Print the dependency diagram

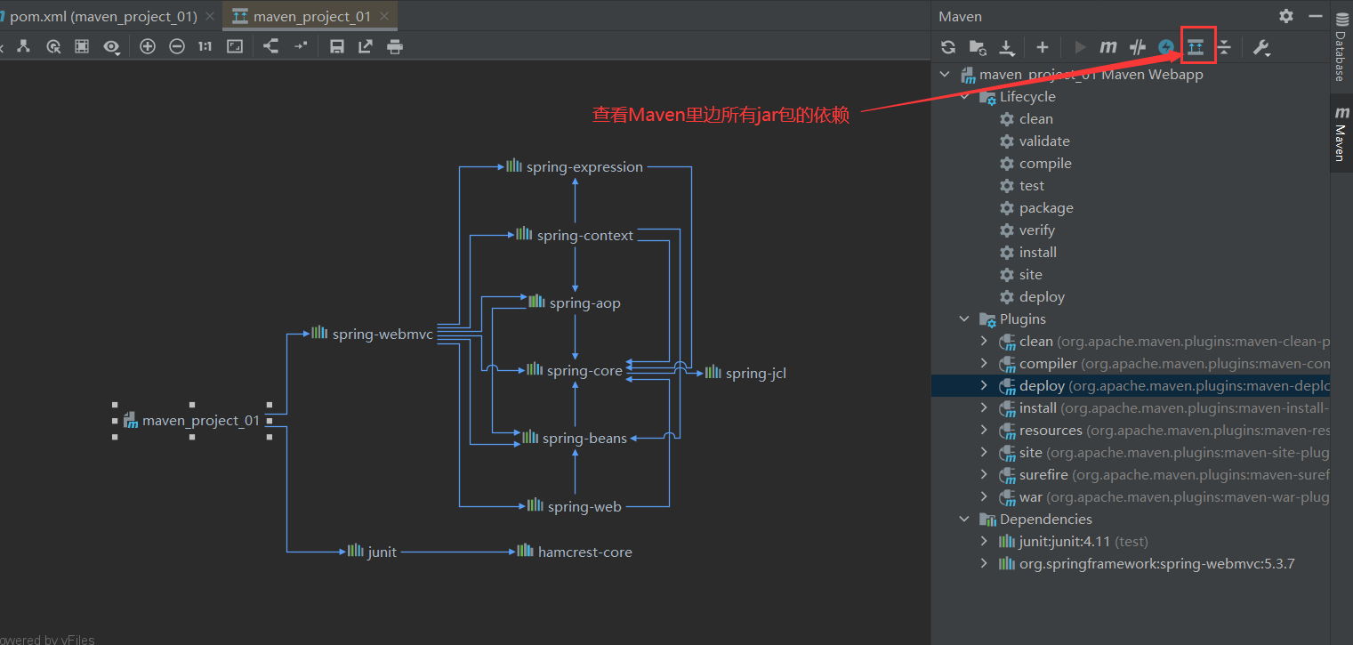point(394,46)
